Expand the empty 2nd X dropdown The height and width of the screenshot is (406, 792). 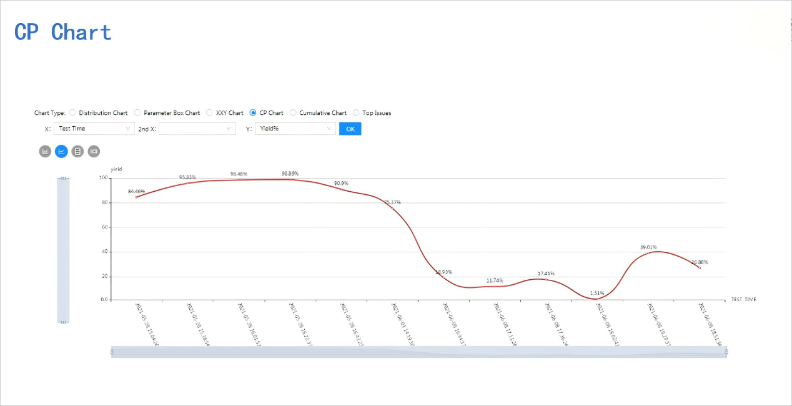point(197,129)
